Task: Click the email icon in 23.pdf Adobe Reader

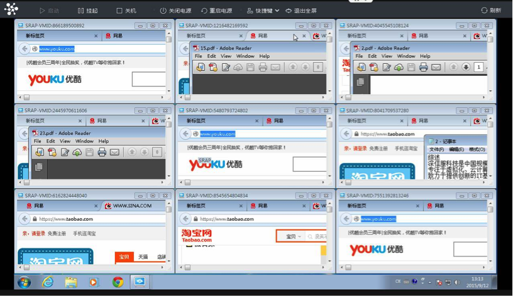Action: click(114, 152)
